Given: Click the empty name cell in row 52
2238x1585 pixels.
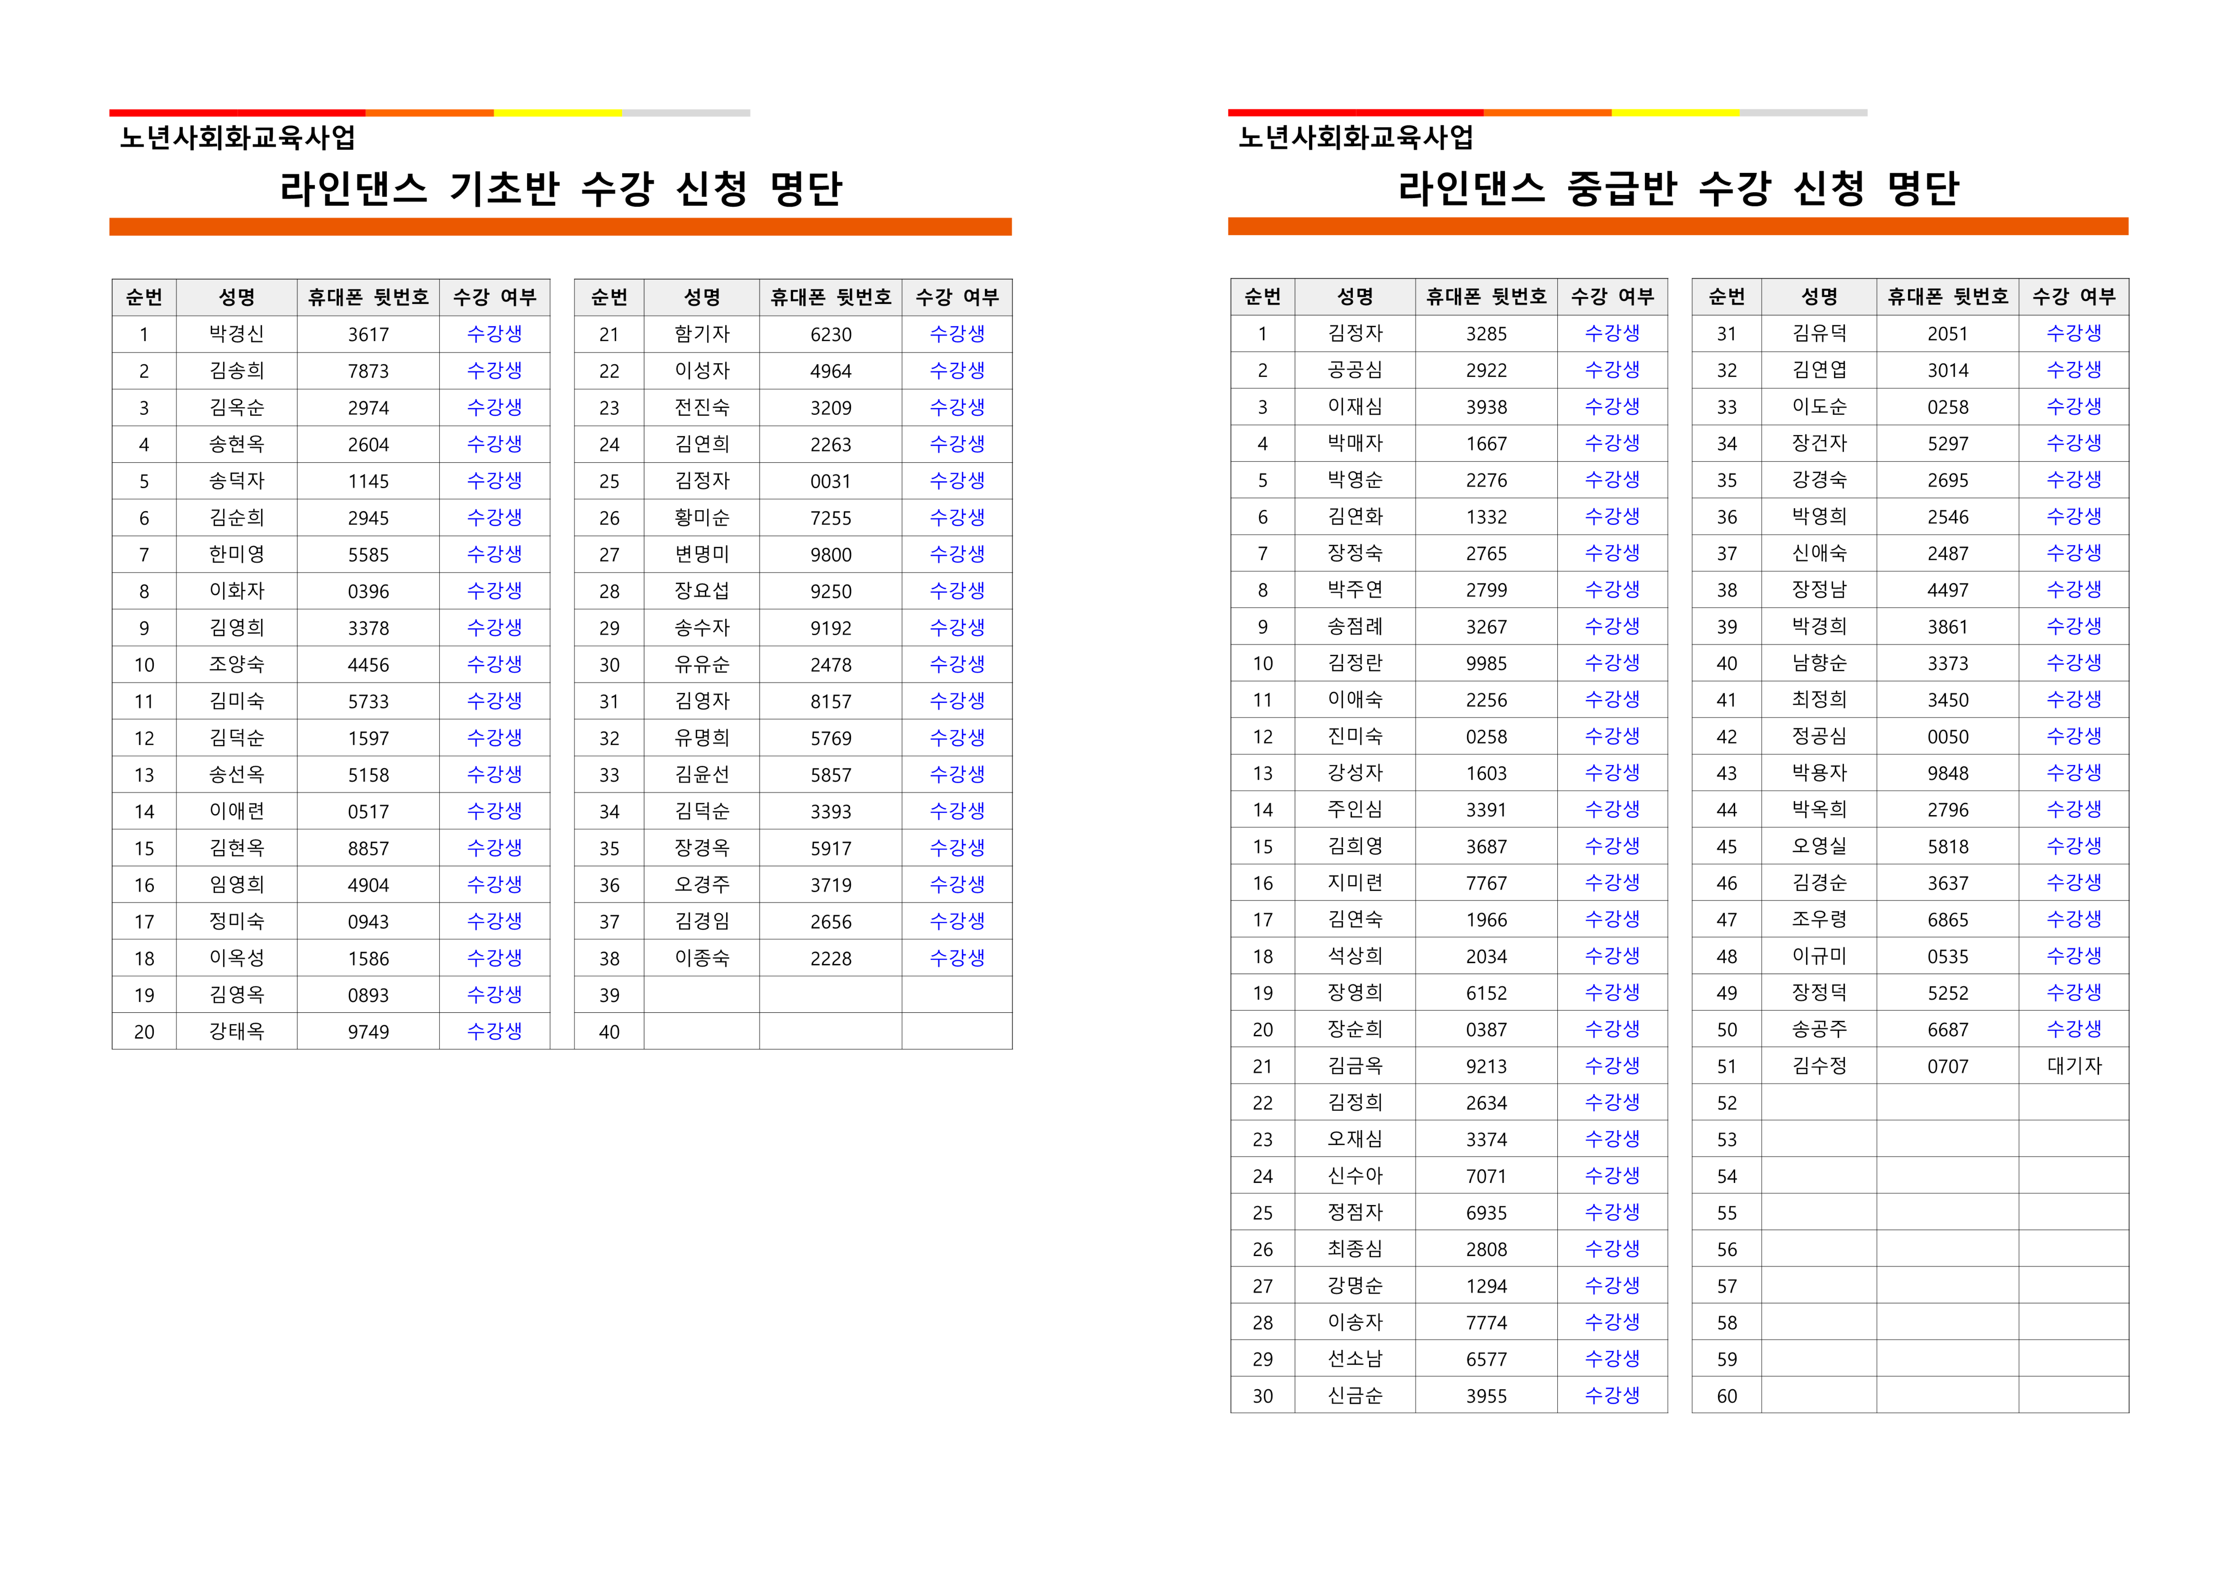Looking at the screenshot, I should (x=1818, y=1103).
